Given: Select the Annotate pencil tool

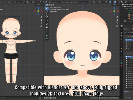Looking at the screenshot, I should coord(47,31).
